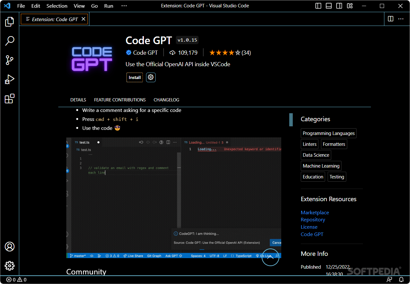Select the Education category tag

[313, 177]
